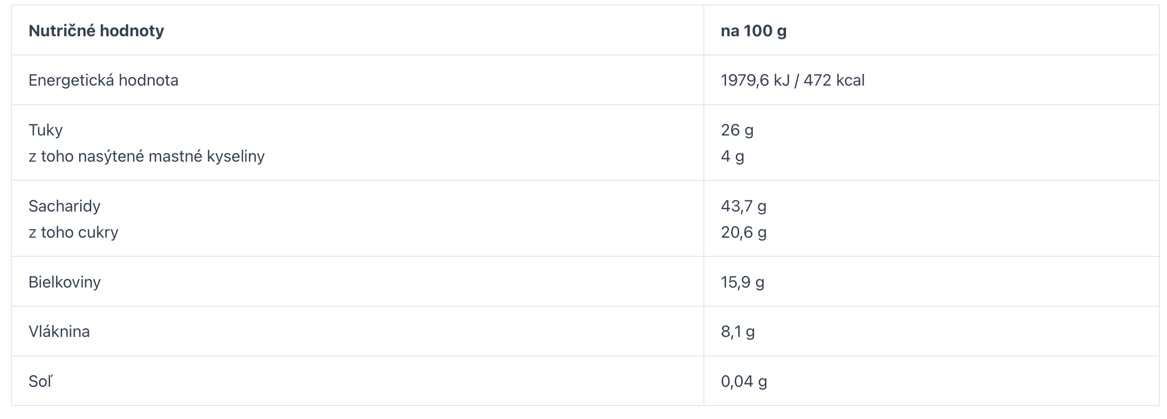Click the '4 g' saturated fat value

click(733, 156)
